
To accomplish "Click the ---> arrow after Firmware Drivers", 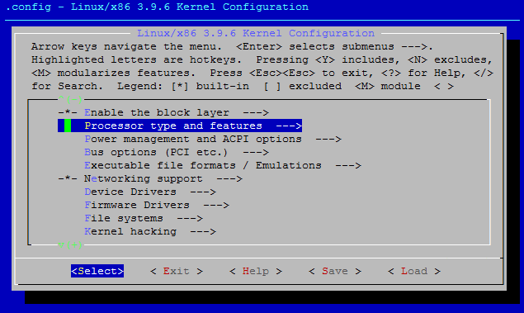I will [x=216, y=205].
